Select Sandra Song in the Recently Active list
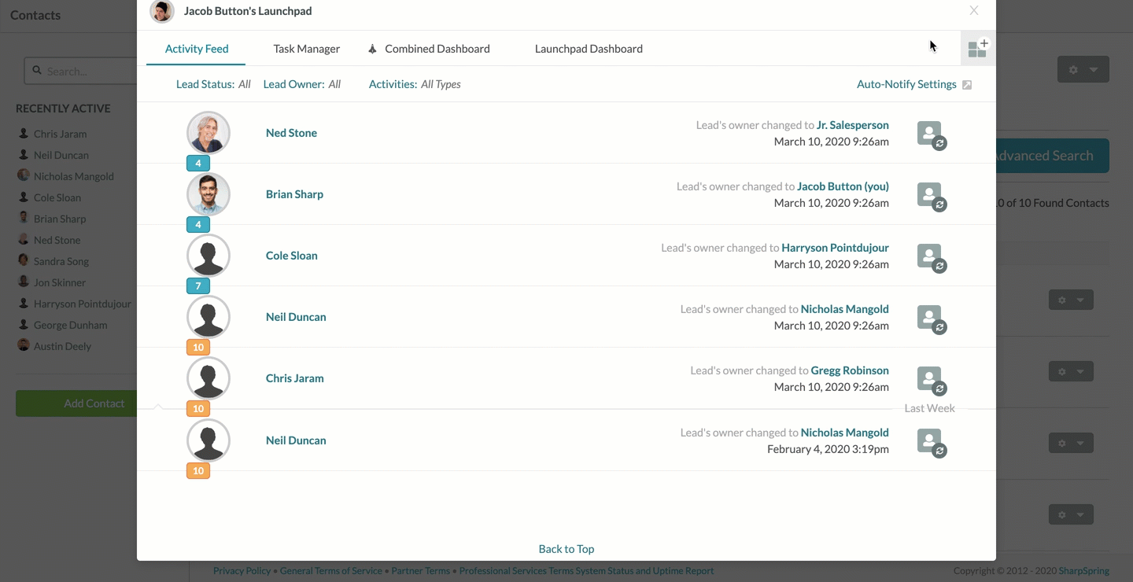Screen dimensions: 1133x582 click(x=61, y=261)
